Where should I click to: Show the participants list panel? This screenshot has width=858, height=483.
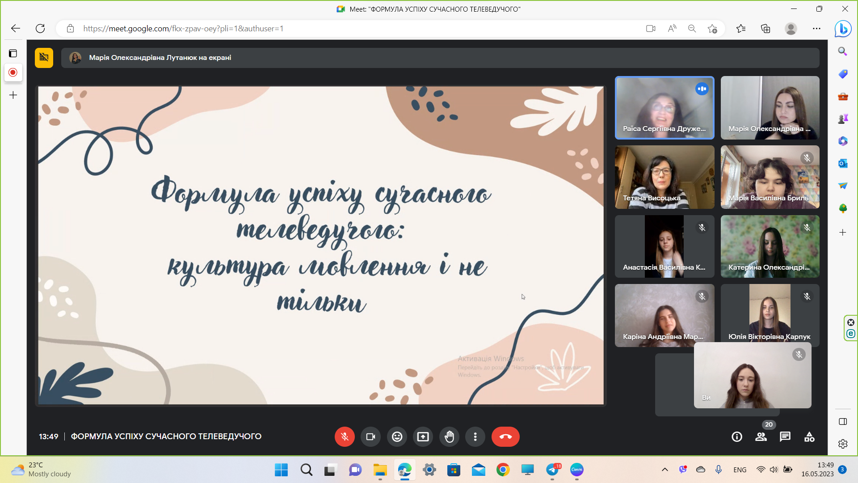pos(761,437)
